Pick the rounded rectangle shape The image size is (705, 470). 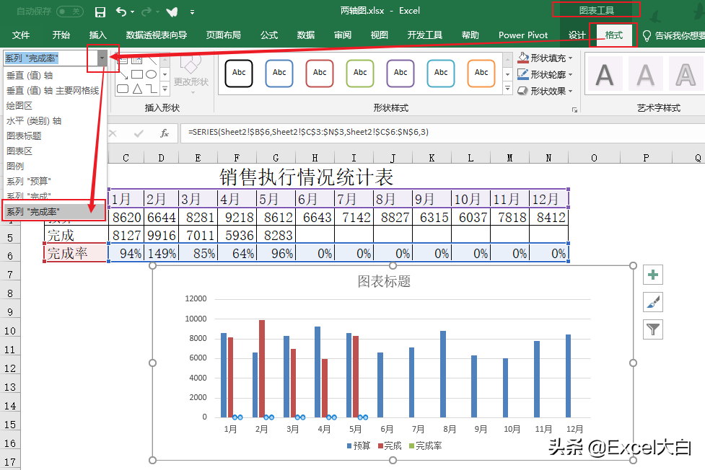(123, 89)
